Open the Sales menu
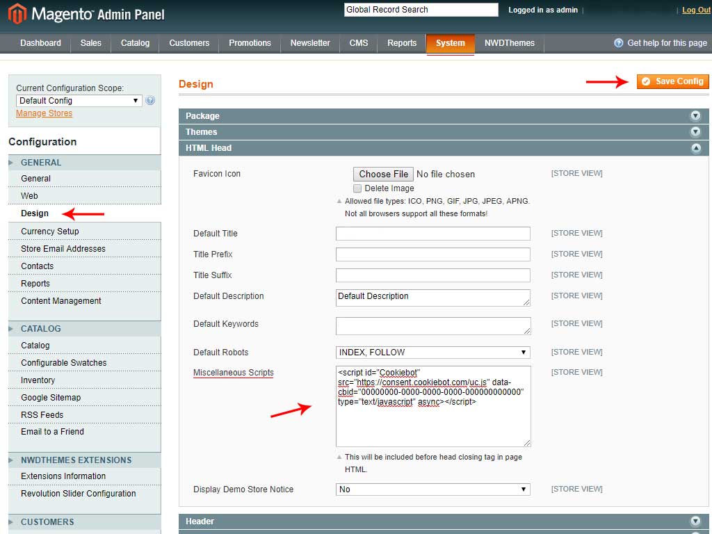This screenshot has width=712, height=534. 91,43
